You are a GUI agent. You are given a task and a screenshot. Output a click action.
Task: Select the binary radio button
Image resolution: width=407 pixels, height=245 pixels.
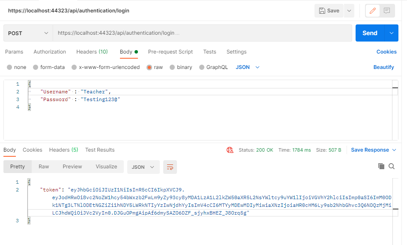pyautogui.click(x=172, y=67)
